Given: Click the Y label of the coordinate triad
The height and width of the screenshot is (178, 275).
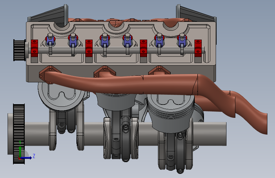Looking at the screenshot, I should (20, 143).
